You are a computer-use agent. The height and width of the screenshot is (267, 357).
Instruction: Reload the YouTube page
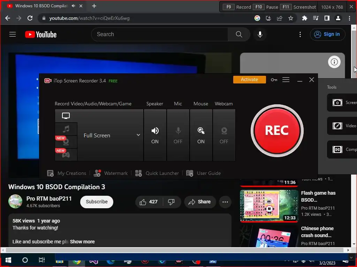tap(30, 18)
